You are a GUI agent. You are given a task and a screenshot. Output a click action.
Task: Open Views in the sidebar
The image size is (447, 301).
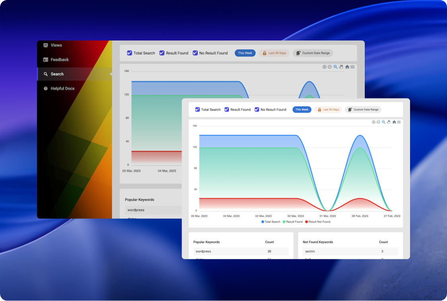[x=56, y=45]
